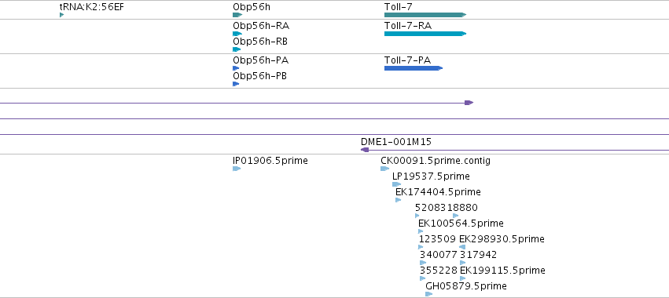Open the EK199115.5prime feature label
669x298 pixels.
tap(502, 271)
